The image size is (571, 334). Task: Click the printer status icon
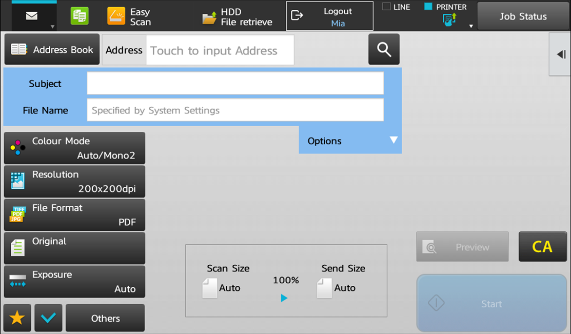coord(449,21)
